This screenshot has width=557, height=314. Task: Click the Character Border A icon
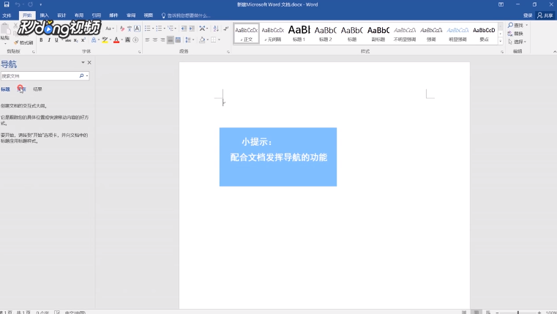click(x=137, y=29)
